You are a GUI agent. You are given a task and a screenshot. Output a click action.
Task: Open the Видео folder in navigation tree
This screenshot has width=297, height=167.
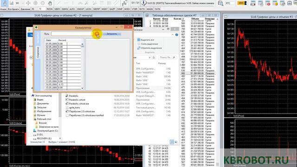(x=39, y=100)
